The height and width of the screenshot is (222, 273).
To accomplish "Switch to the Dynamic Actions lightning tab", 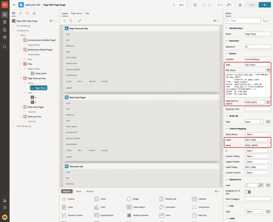I will pos(20,13).
